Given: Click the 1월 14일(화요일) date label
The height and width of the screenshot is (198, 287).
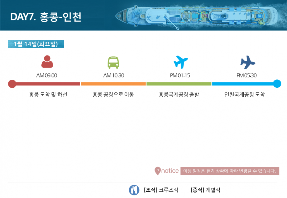Looking at the screenshot, I should click(x=36, y=44).
